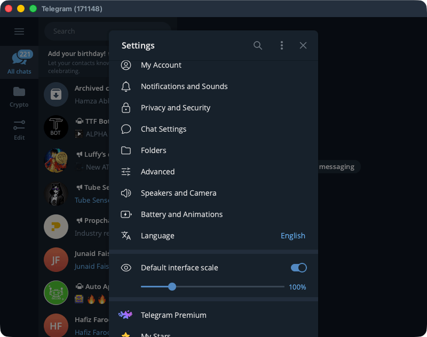
Task: Open Telegram Premium
Action: tap(173, 315)
